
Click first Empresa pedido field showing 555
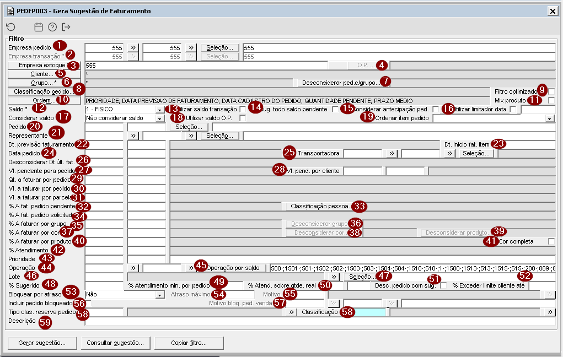pos(104,48)
